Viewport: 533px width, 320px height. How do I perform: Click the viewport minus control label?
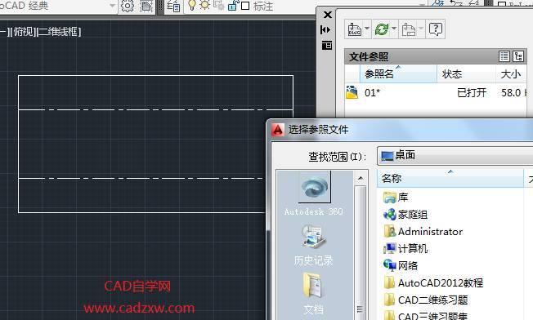(3, 32)
